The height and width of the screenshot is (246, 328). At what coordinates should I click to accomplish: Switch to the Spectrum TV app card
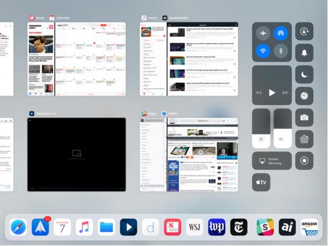point(76,154)
